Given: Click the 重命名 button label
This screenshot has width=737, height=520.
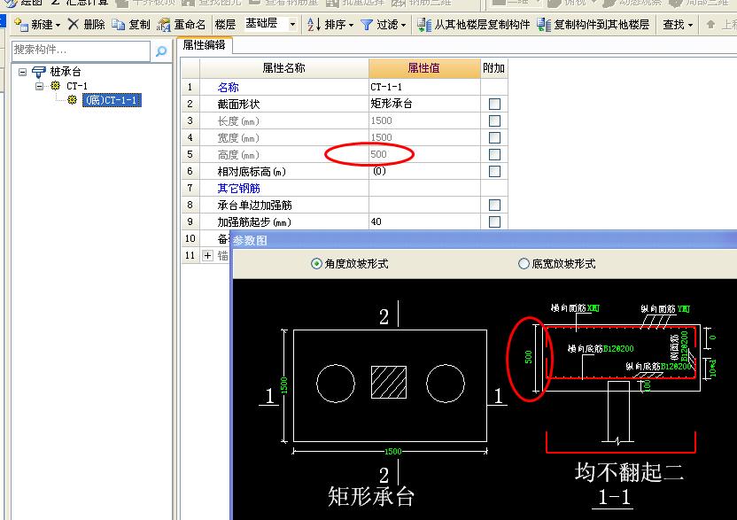Looking at the screenshot, I should pos(190,25).
